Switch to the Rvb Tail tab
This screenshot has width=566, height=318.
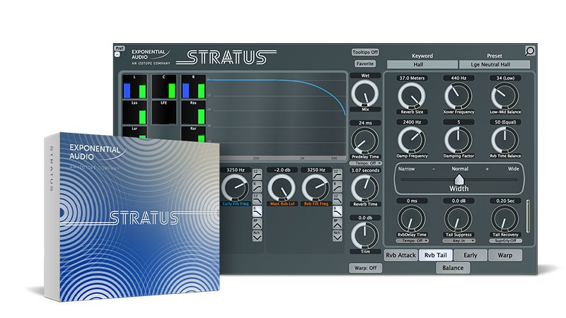tap(435, 255)
